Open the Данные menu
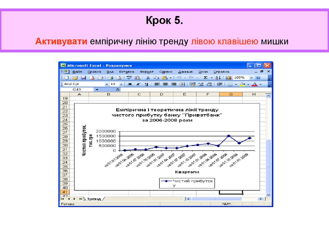The width and height of the screenshot is (329, 247). (x=185, y=72)
